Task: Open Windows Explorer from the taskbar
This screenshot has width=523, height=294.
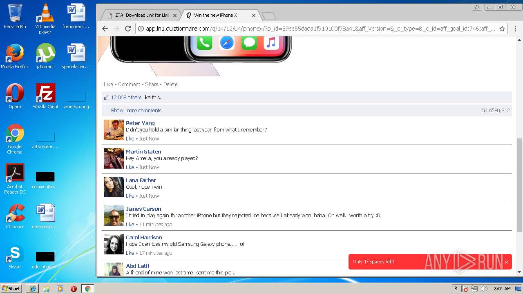Action: click(x=46, y=289)
